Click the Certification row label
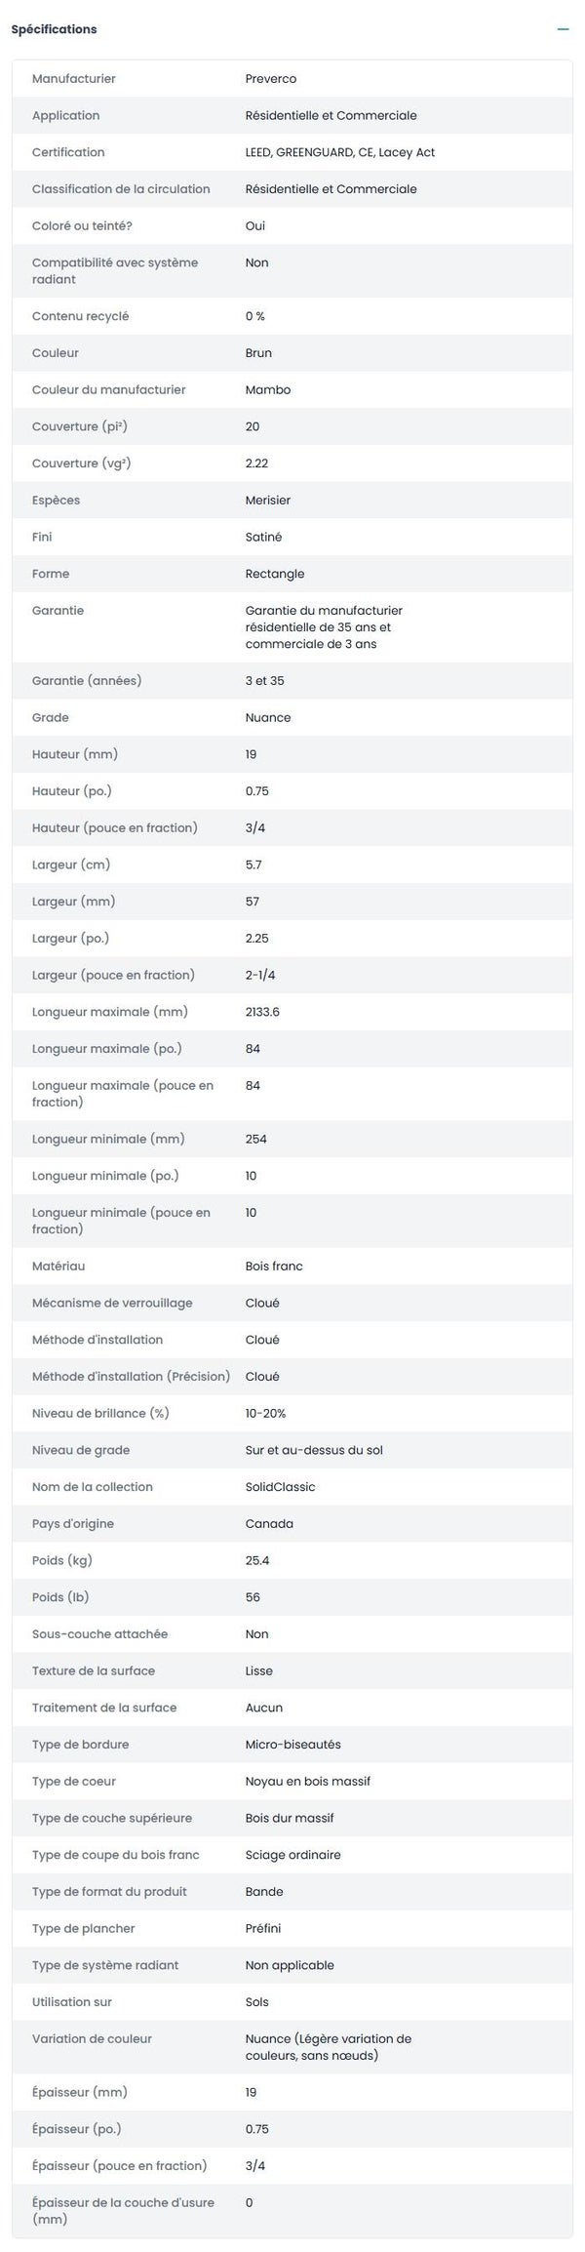 (x=68, y=152)
